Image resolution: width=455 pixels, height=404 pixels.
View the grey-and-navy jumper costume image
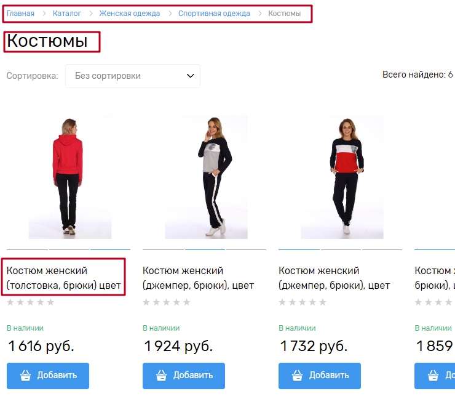tap(206, 177)
